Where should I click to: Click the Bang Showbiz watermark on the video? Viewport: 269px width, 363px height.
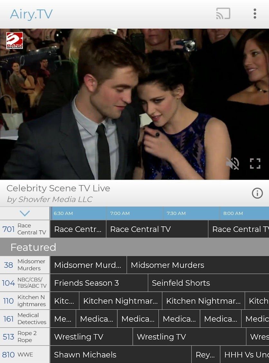(14, 41)
